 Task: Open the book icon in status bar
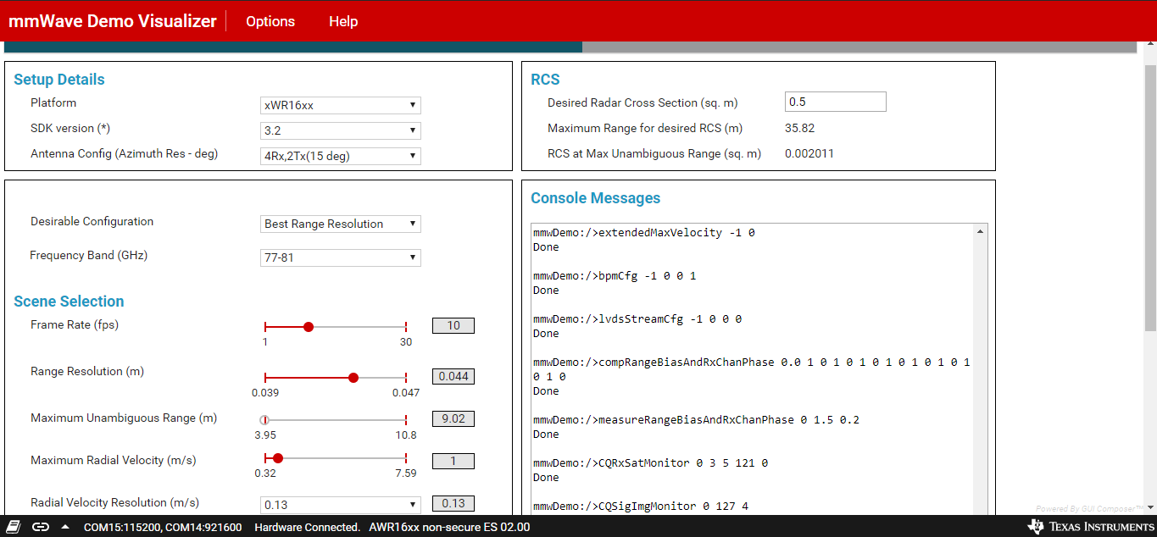tap(14, 527)
